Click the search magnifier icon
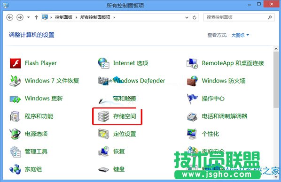Image resolution: width=281 pixels, height=182 pixels. 270,17
